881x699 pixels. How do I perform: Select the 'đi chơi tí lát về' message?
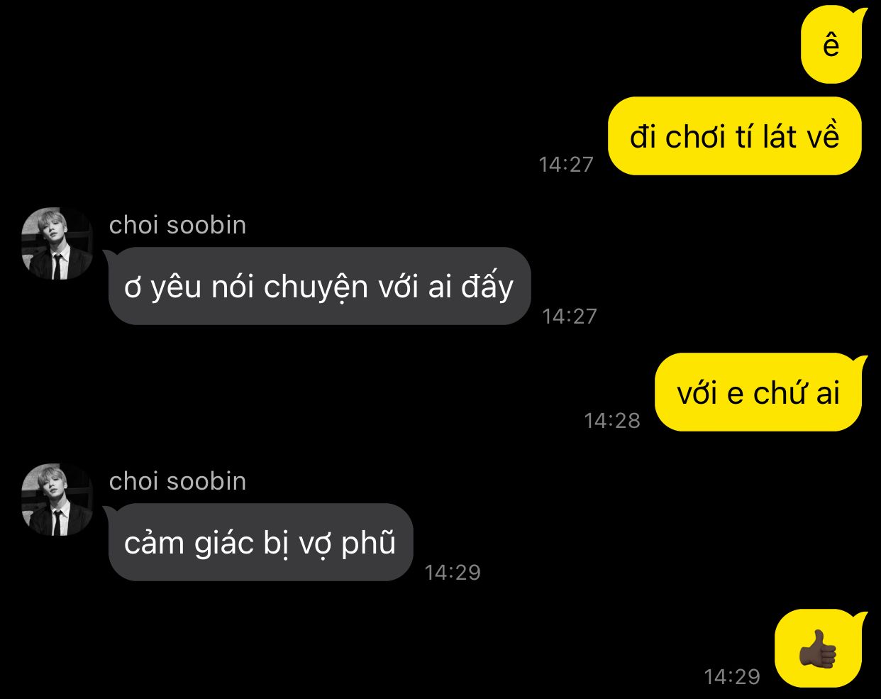pos(736,136)
